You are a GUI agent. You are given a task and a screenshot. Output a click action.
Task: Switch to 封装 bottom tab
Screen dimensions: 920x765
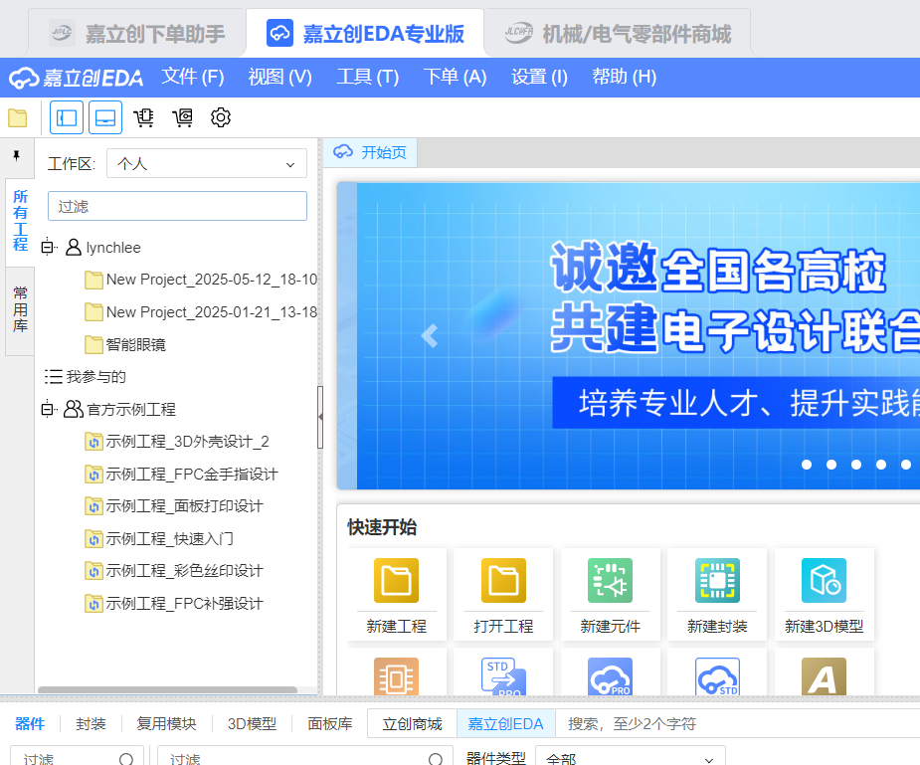(91, 724)
